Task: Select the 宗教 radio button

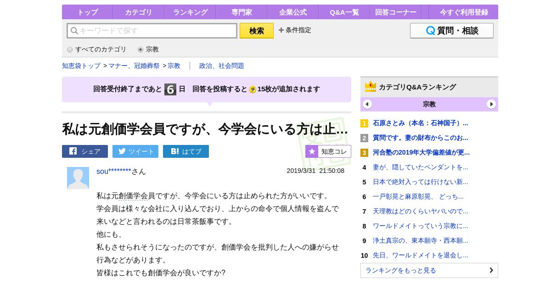Action: pos(141,50)
